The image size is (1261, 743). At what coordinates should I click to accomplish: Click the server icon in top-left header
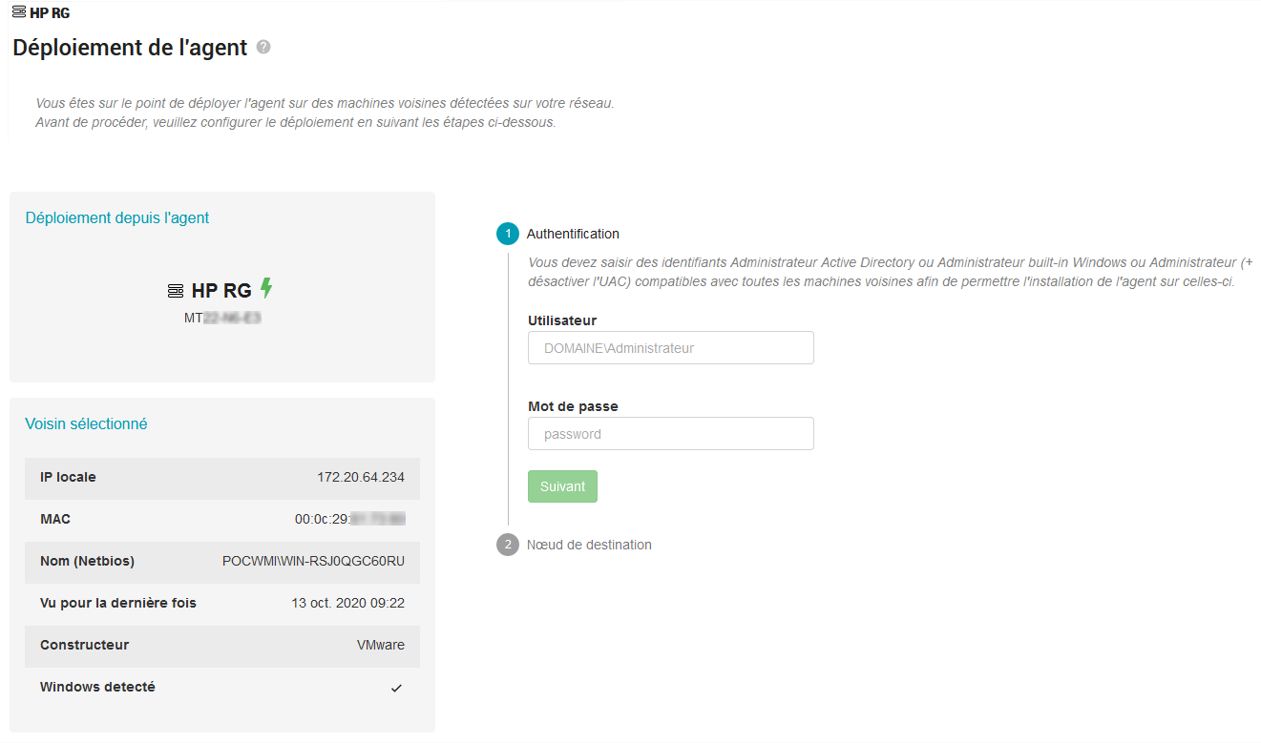19,12
